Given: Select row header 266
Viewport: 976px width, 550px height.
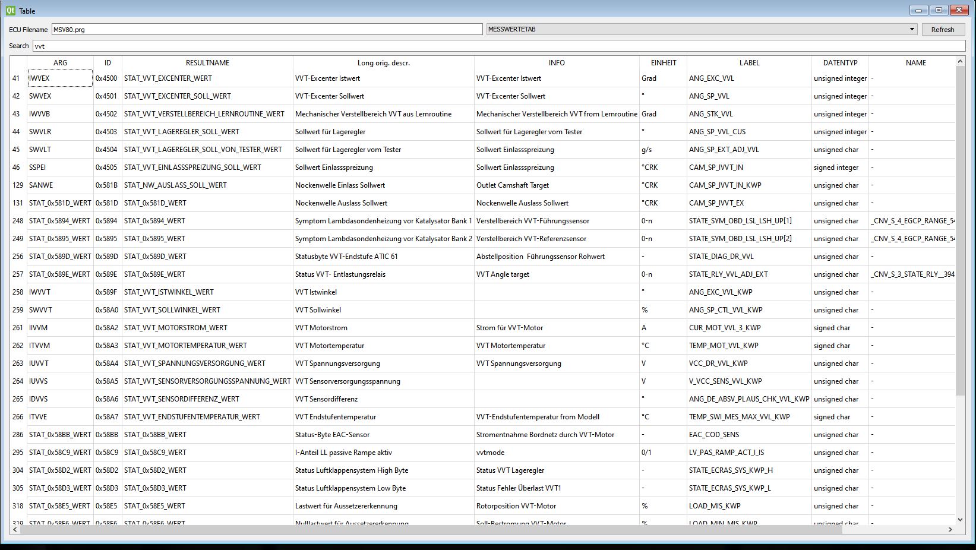Looking at the screenshot, I should pyautogui.click(x=18, y=417).
